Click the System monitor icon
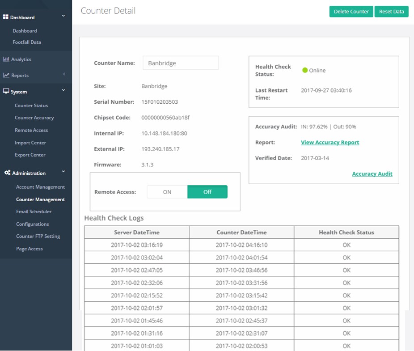414x351 pixels. pos(6,91)
